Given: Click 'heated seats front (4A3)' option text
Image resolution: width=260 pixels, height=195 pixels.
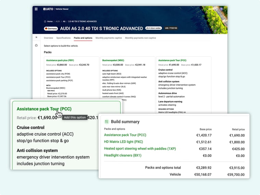Looking at the screenshot, I should point(113,93).
